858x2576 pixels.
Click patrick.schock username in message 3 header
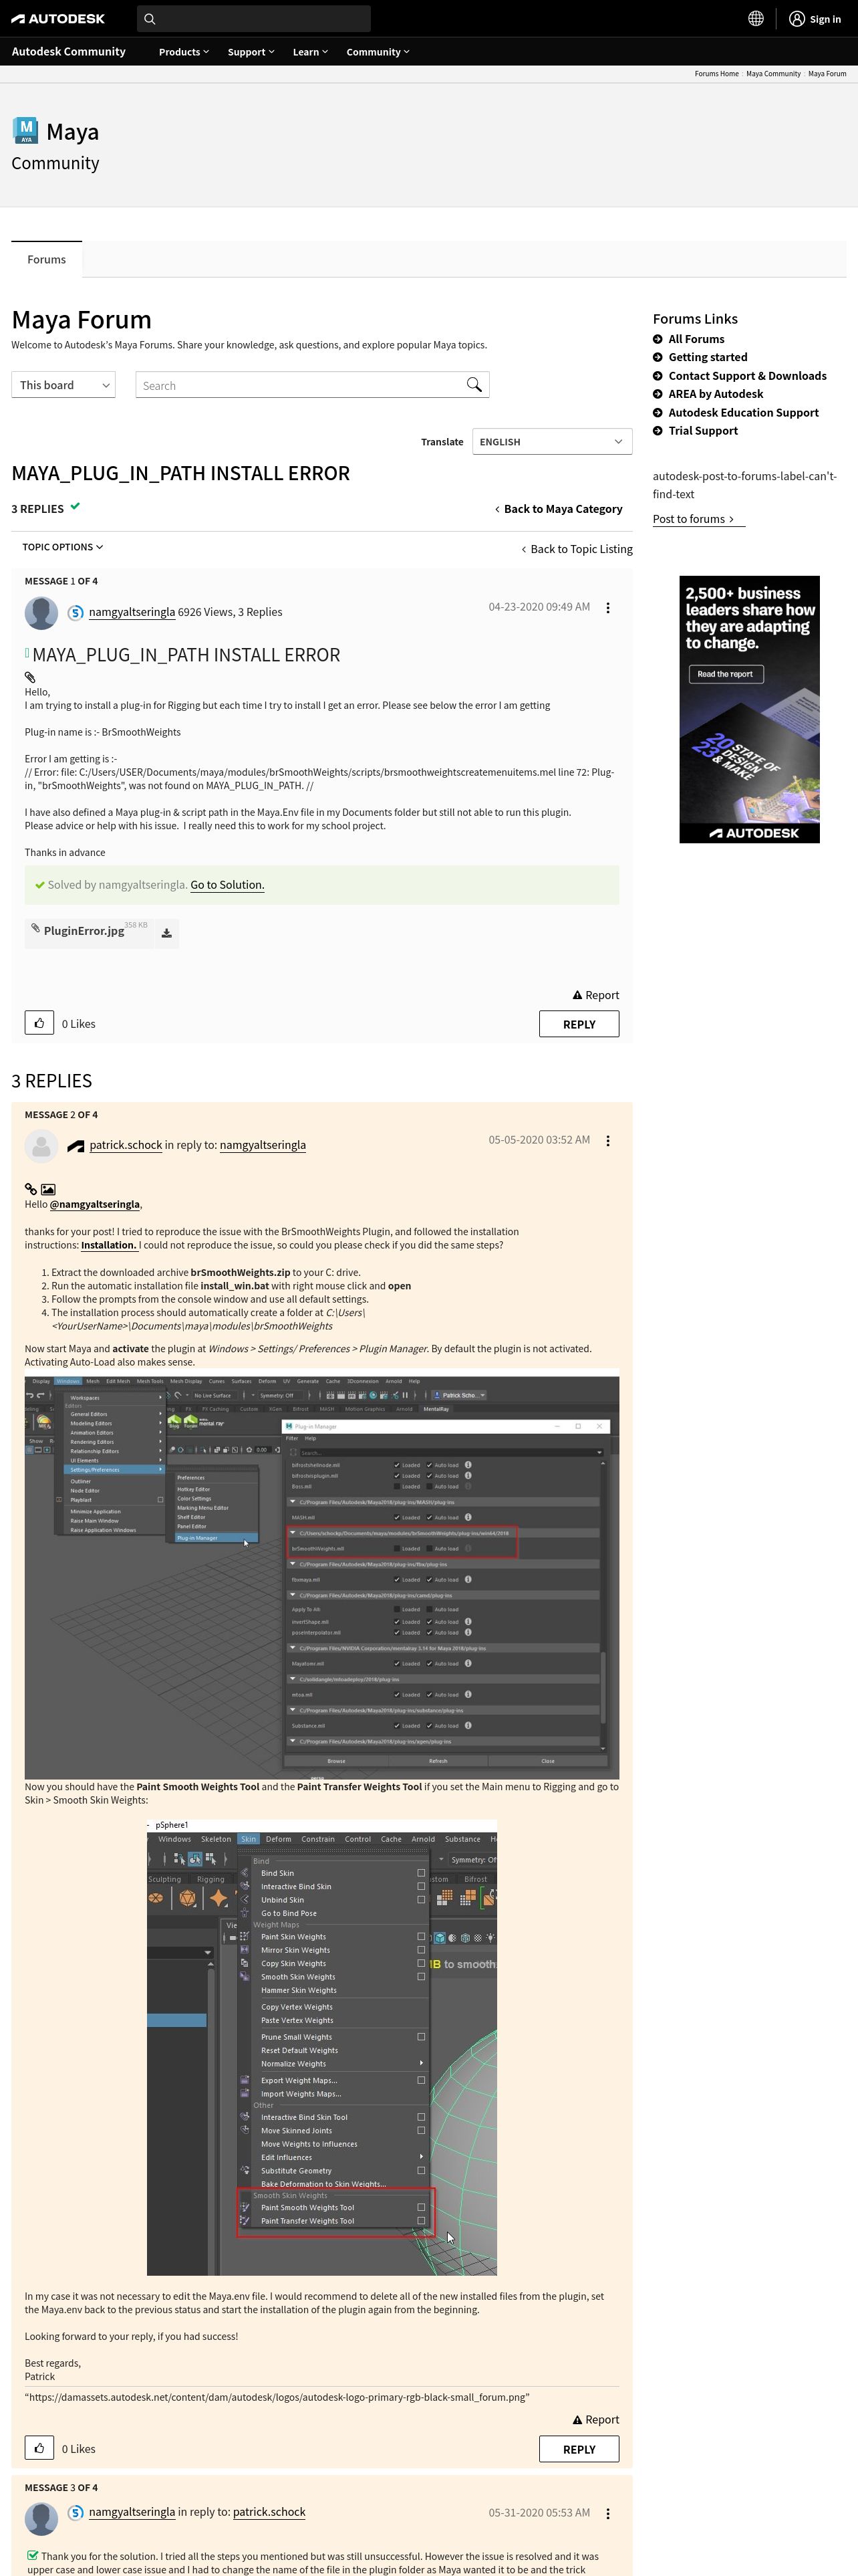click(x=270, y=2512)
